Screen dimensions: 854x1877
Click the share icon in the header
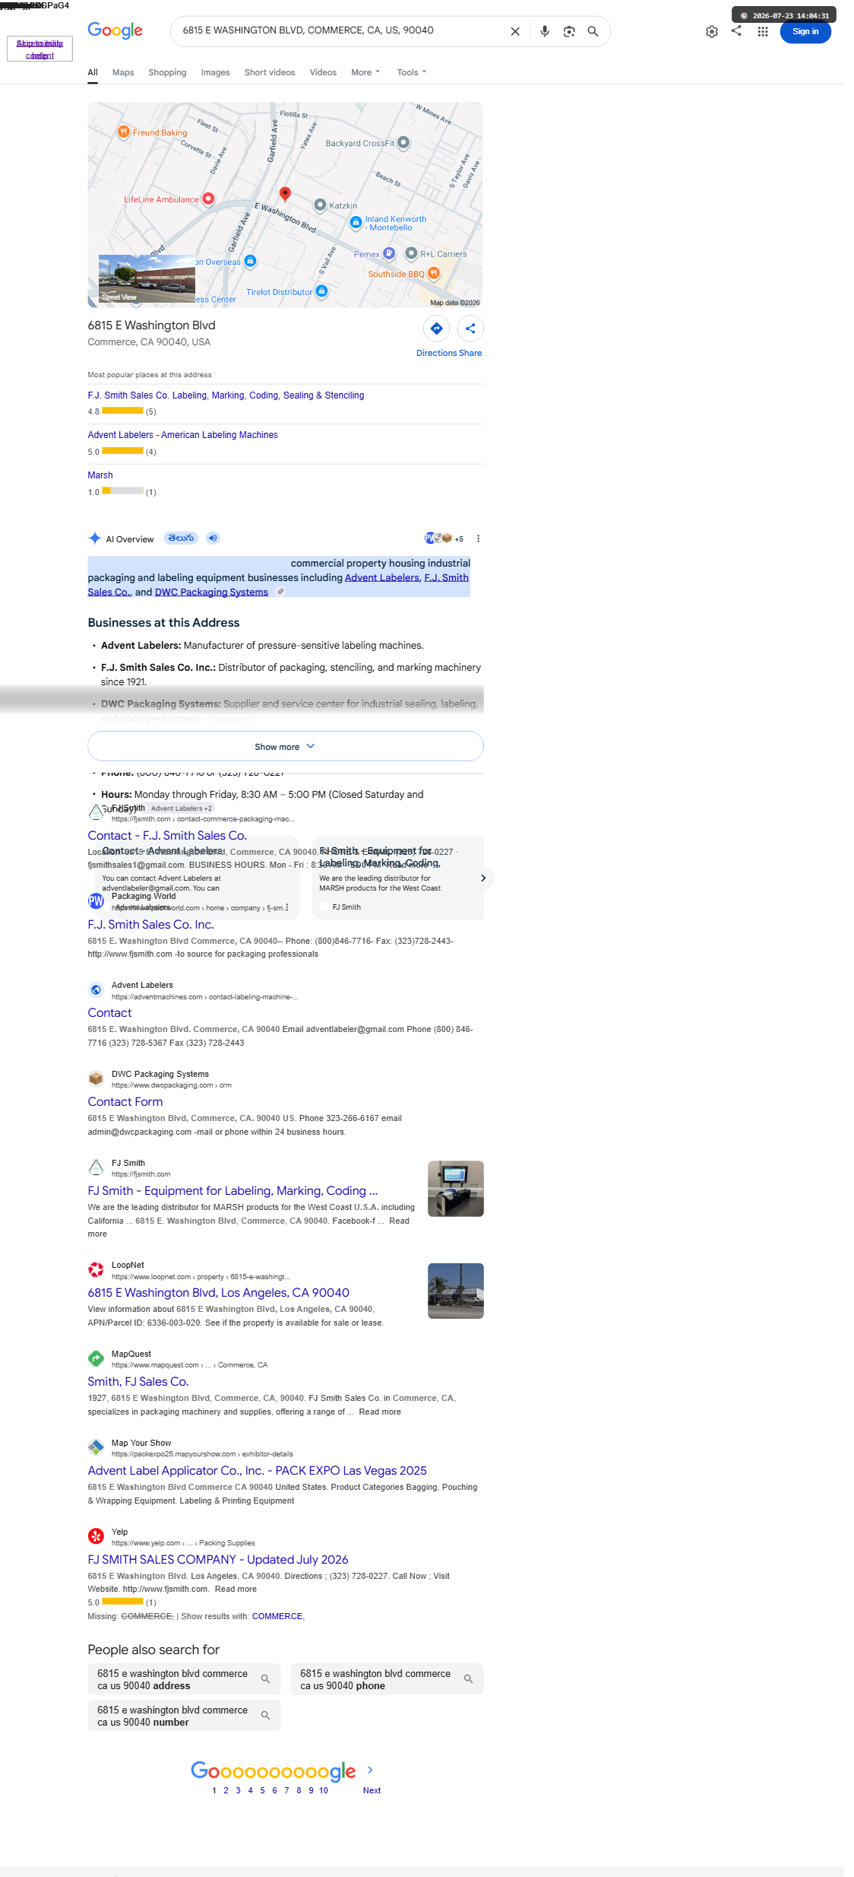[736, 30]
